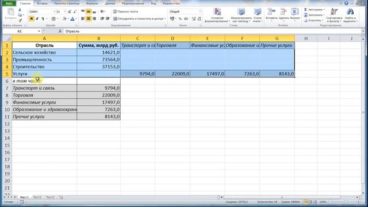Select the Format Painter brush icon
The height and width of the screenshot is (207, 368).
tap(20, 21)
